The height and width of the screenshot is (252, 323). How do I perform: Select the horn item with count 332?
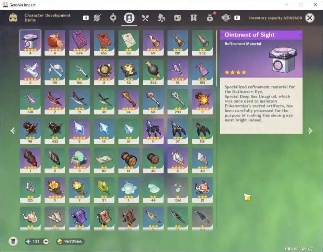[x=202, y=43]
